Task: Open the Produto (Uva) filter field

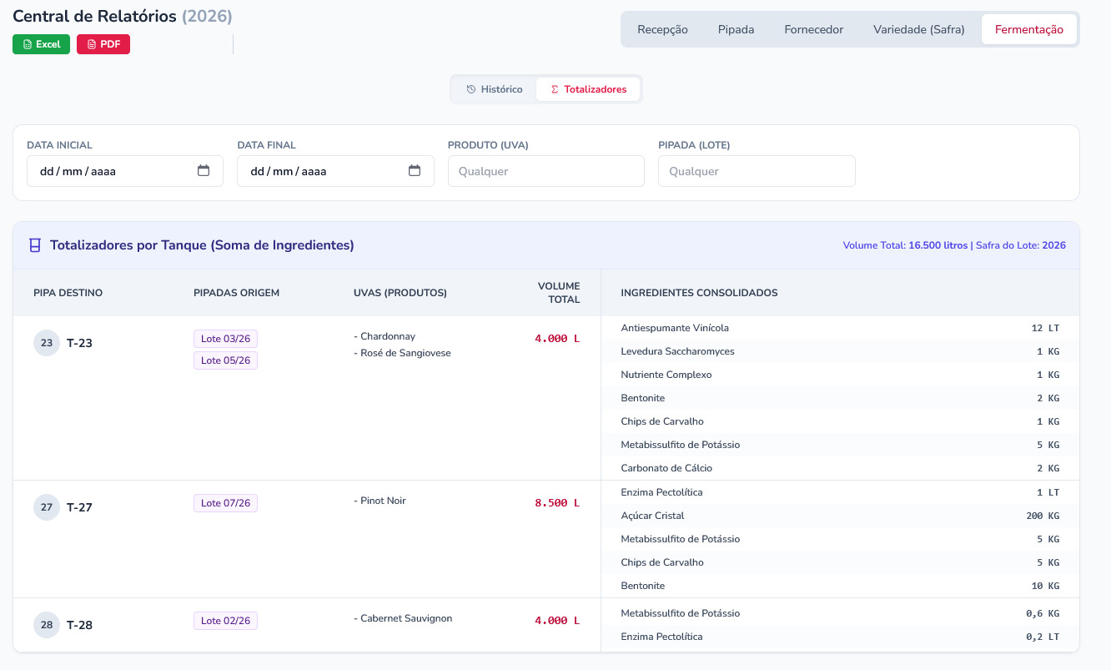Action: pyautogui.click(x=545, y=171)
